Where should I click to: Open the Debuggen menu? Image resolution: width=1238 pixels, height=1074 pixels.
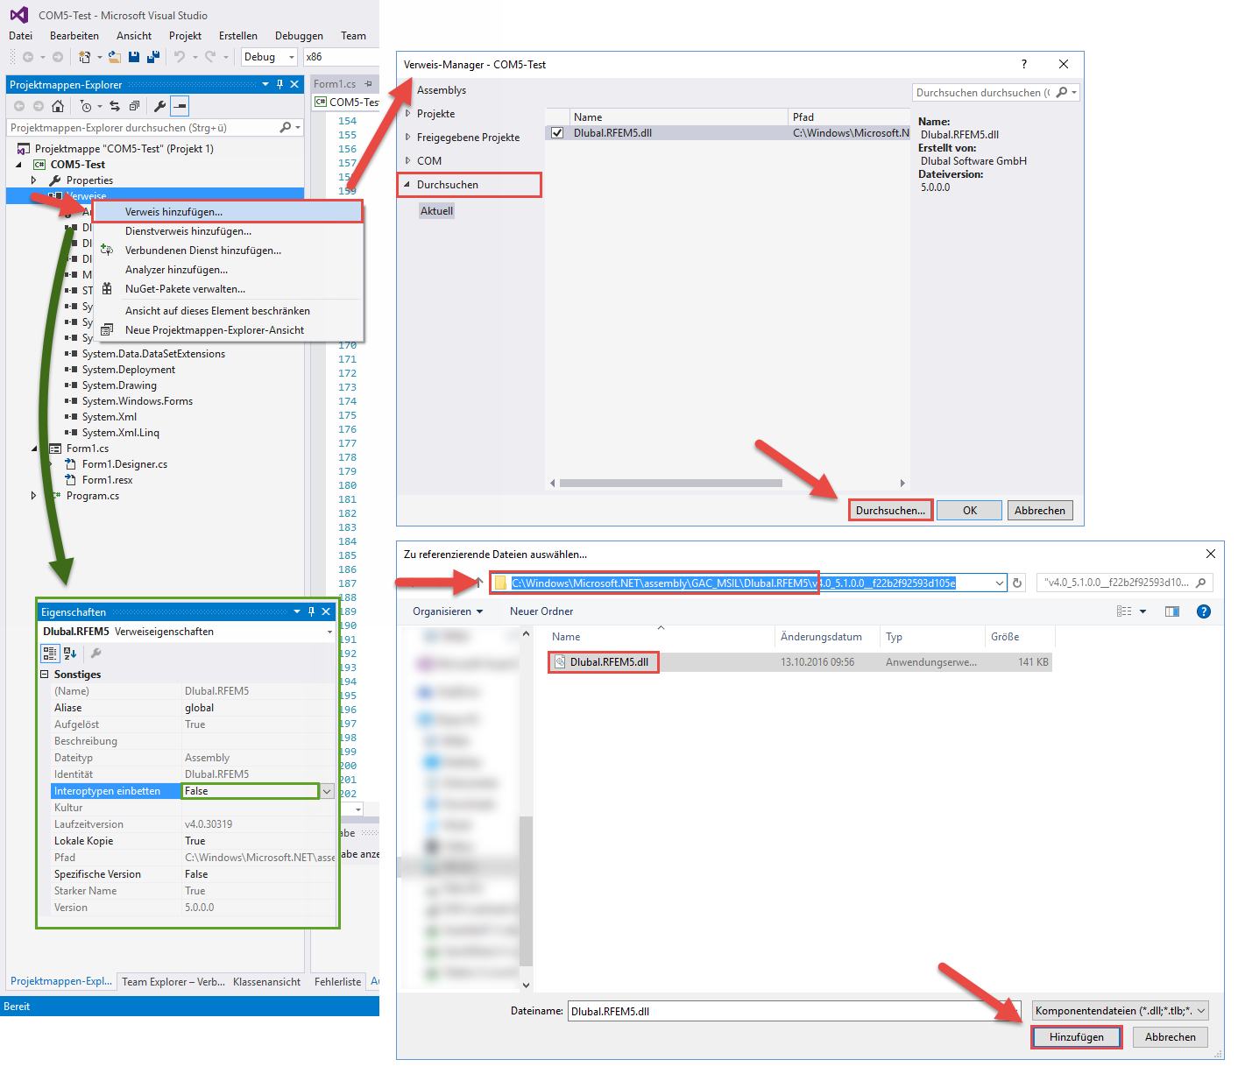click(x=299, y=36)
